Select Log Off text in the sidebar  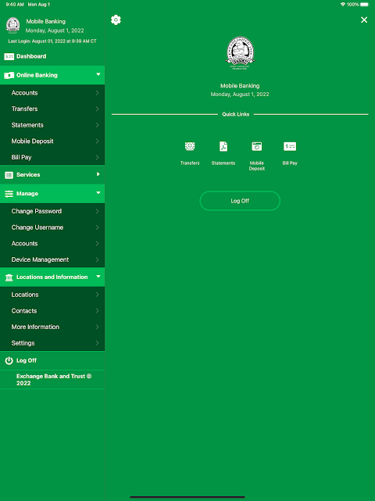27,360
